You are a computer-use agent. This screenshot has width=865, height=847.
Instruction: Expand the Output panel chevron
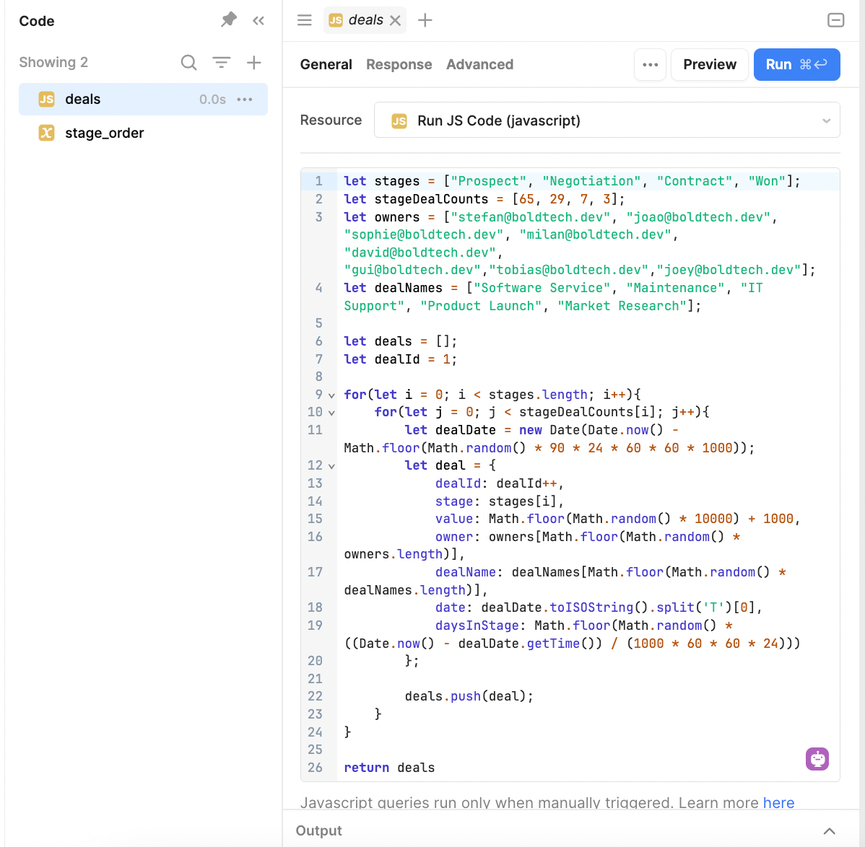click(x=829, y=831)
